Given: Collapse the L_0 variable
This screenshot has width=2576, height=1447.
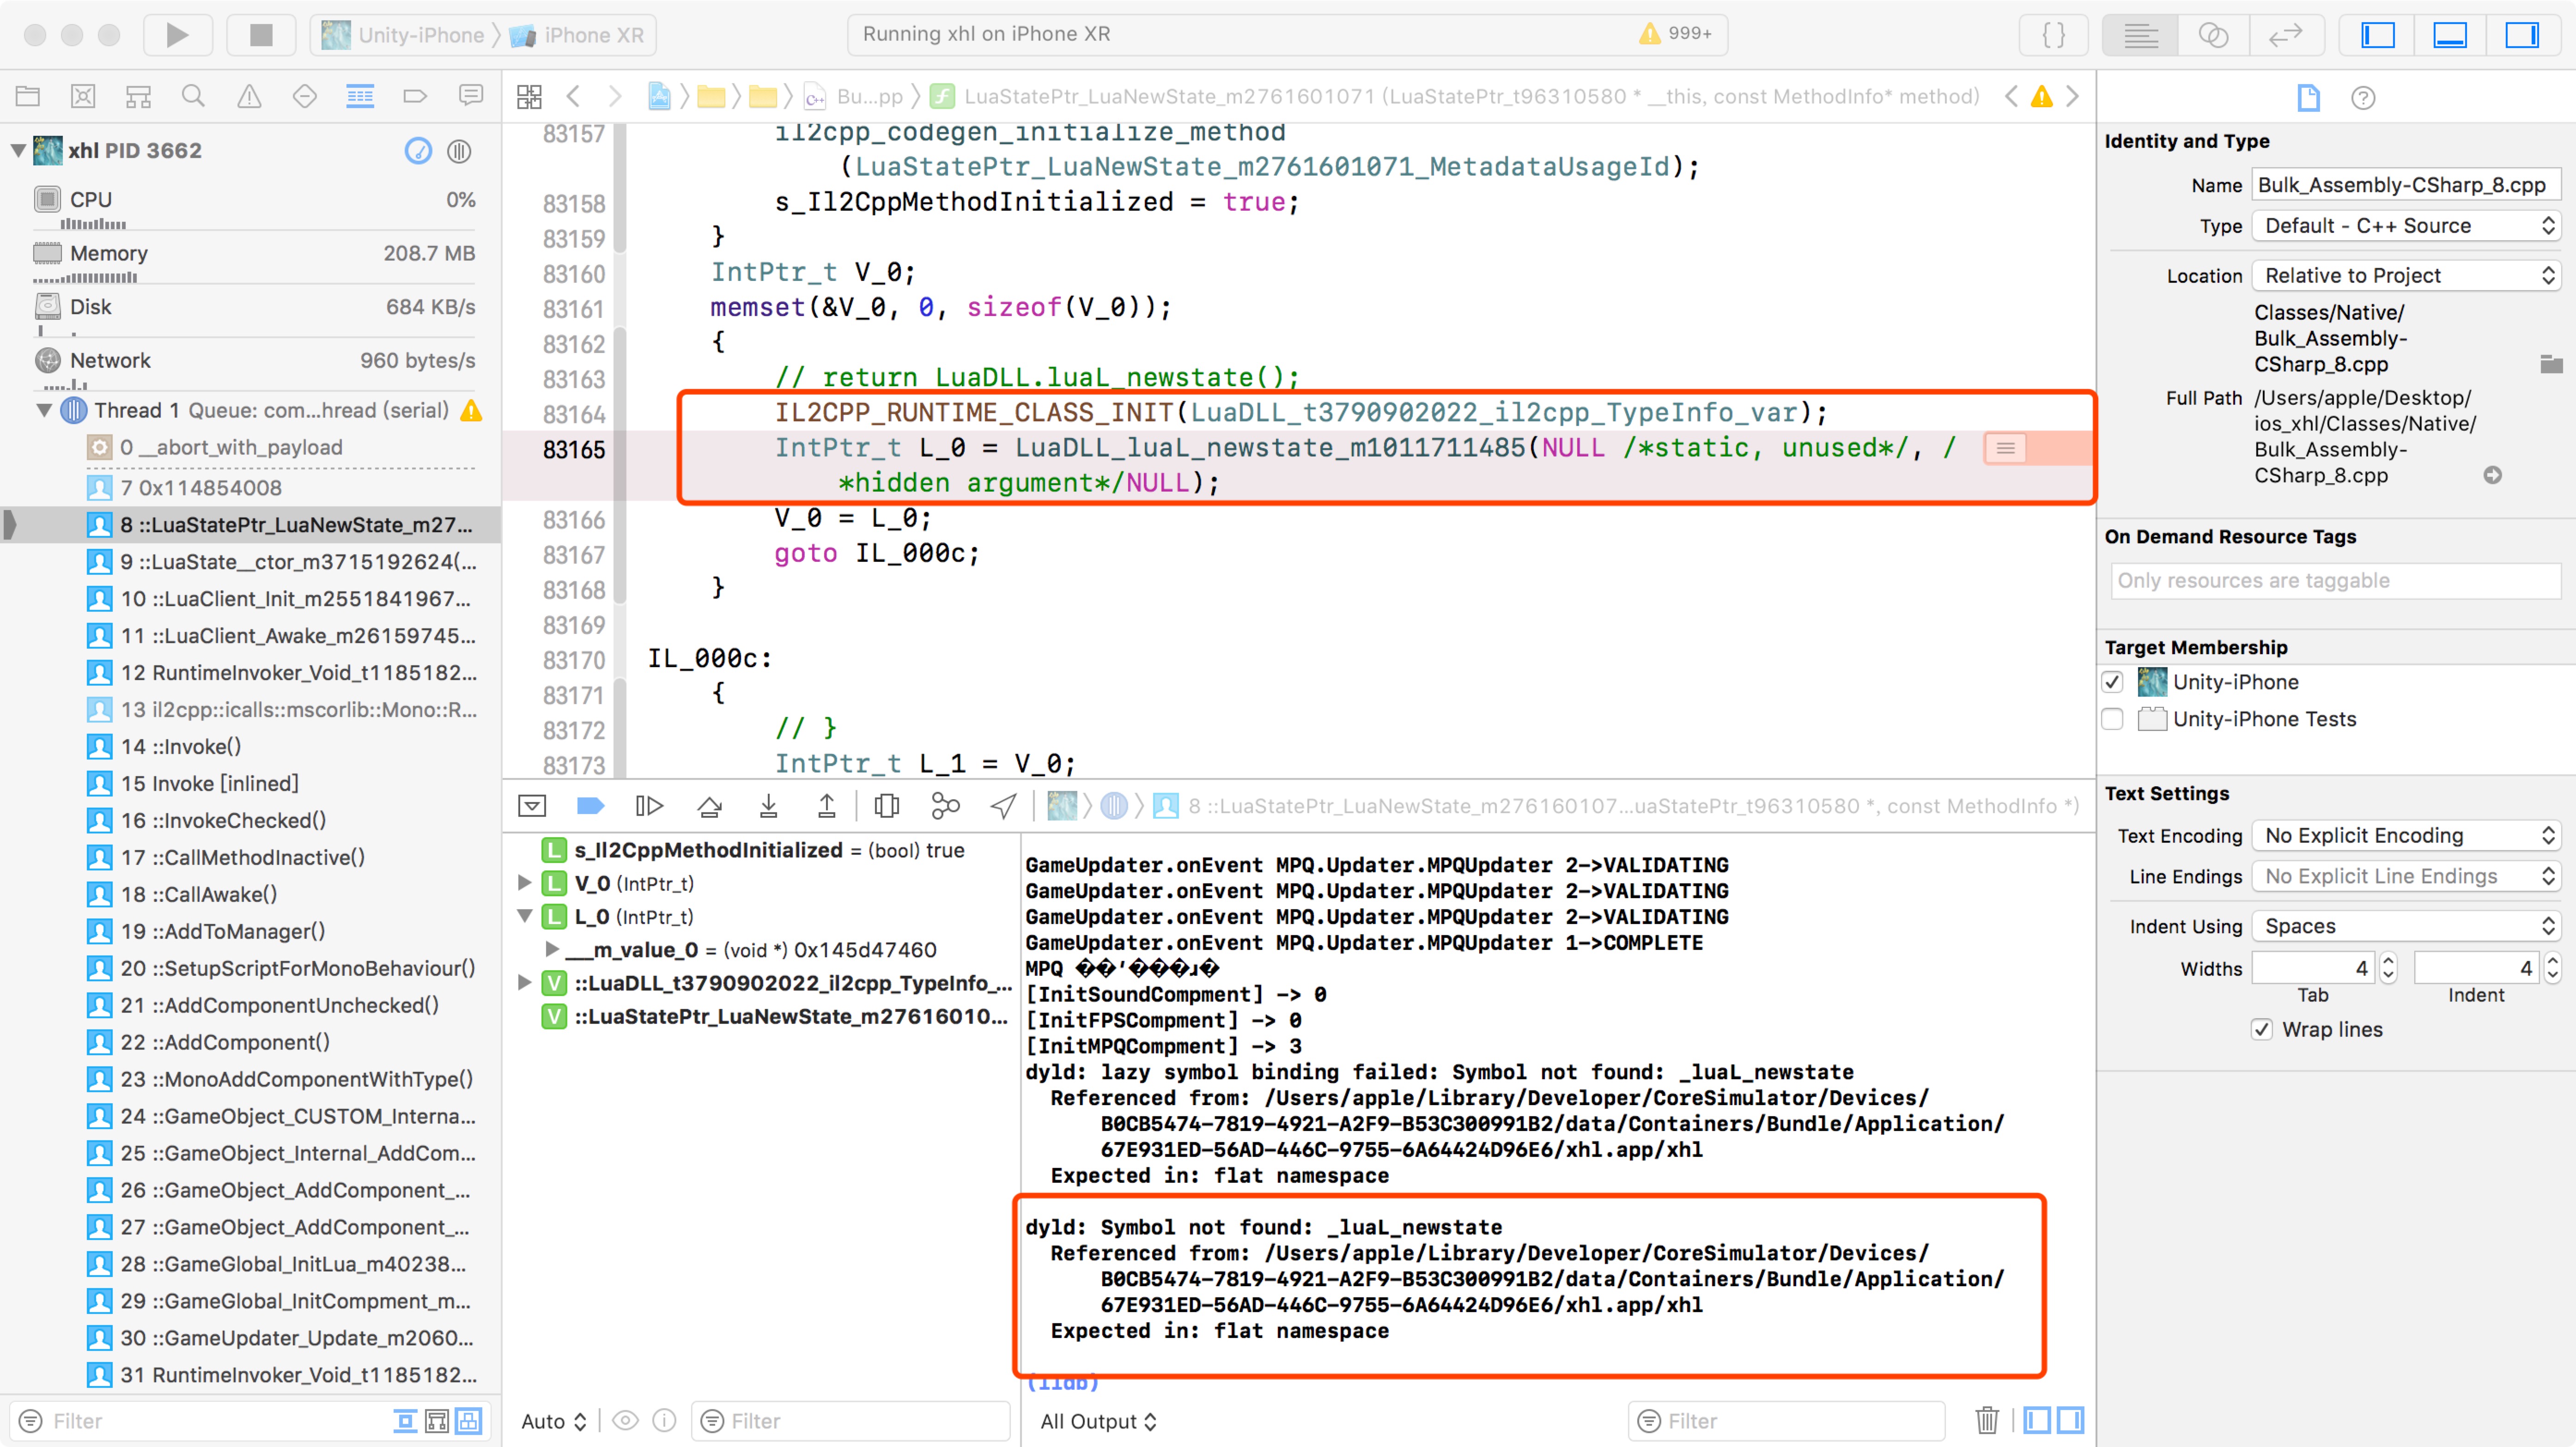Looking at the screenshot, I should click(x=524, y=916).
